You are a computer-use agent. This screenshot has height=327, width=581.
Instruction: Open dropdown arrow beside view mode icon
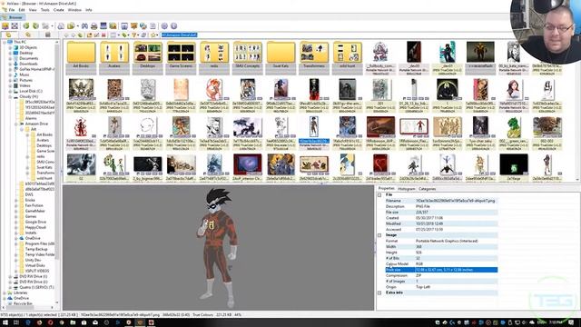(118, 35)
